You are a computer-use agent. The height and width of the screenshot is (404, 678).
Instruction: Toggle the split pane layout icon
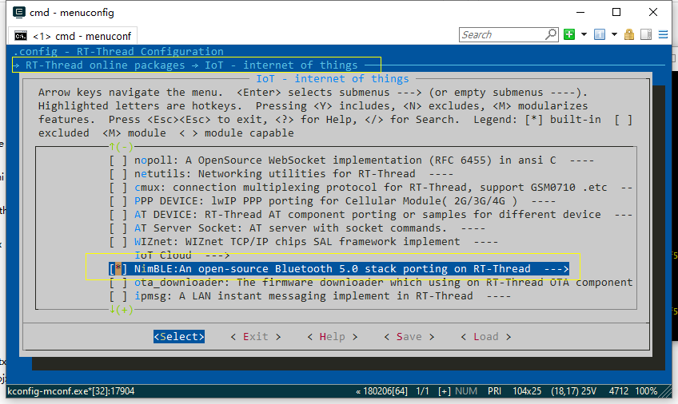click(645, 34)
